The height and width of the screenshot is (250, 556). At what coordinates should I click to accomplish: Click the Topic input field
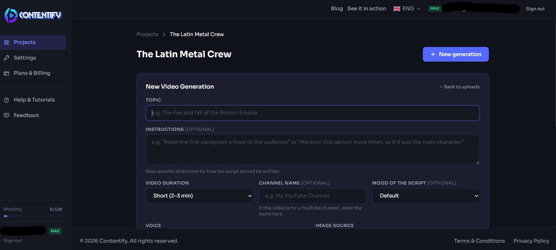(x=312, y=113)
